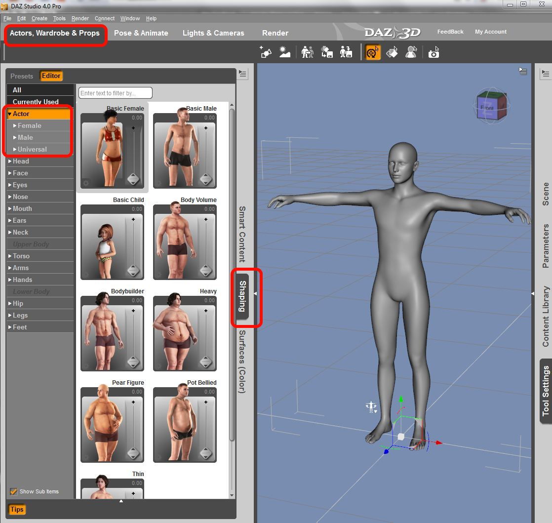Open the Smart Content side tab
The image size is (552, 523).
[242, 234]
